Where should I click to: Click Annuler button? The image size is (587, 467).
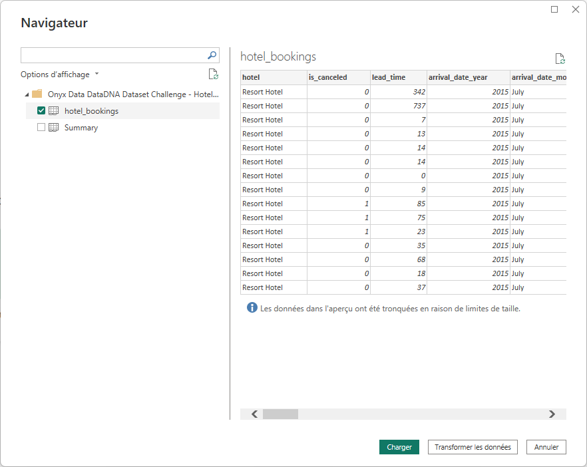point(546,447)
